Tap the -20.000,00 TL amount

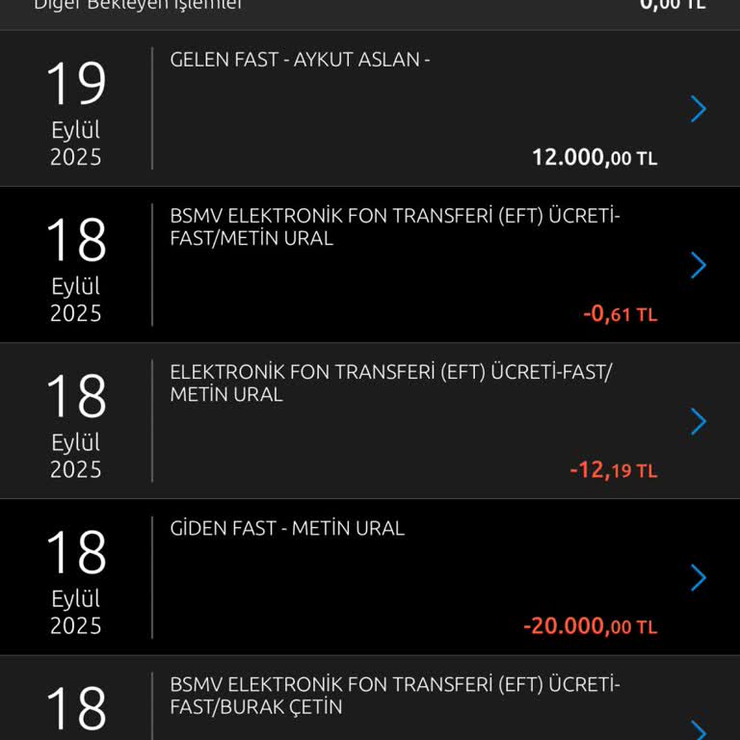(x=590, y=626)
